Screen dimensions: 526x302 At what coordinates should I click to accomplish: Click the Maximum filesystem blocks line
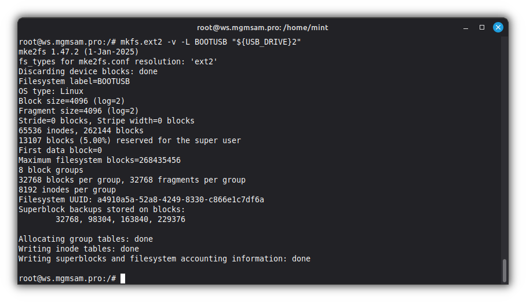[x=100, y=160]
